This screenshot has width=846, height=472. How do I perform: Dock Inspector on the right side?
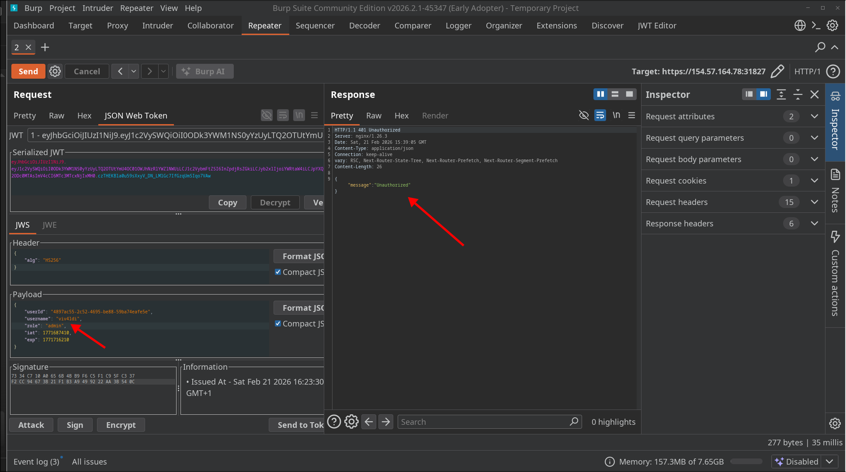[x=763, y=94]
